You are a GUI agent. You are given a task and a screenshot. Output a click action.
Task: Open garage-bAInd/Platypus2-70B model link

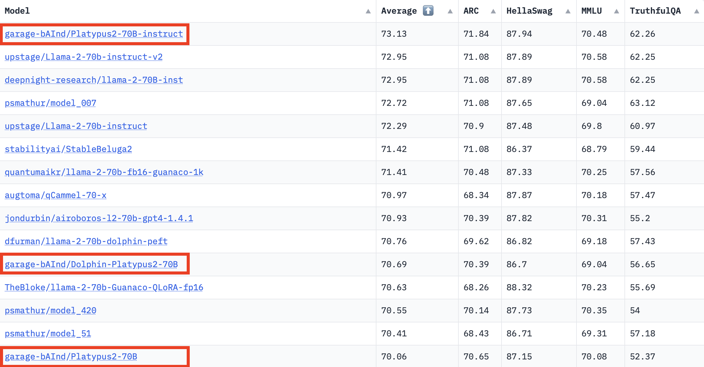[71, 357]
